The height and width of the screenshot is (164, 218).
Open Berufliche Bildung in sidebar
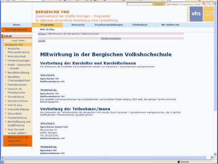pos(18,73)
